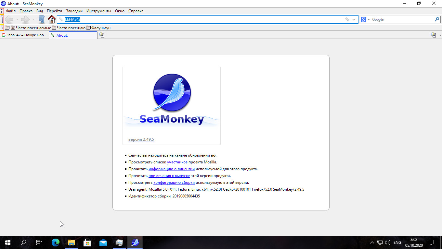Image resolution: width=442 pixels, height=249 pixels.
Task: Click the SeaMonkey logo image
Action: pos(172,101)
